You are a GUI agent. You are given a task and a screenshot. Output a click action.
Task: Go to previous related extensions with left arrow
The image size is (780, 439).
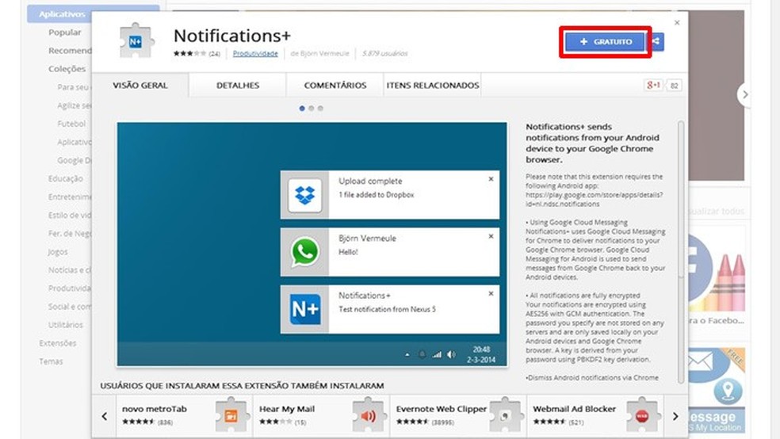pos(105,416)
